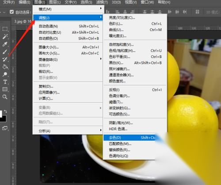Screen dimensions: 221x185
Task: Select the Rectangle shape tool
Action: [5, 89]
